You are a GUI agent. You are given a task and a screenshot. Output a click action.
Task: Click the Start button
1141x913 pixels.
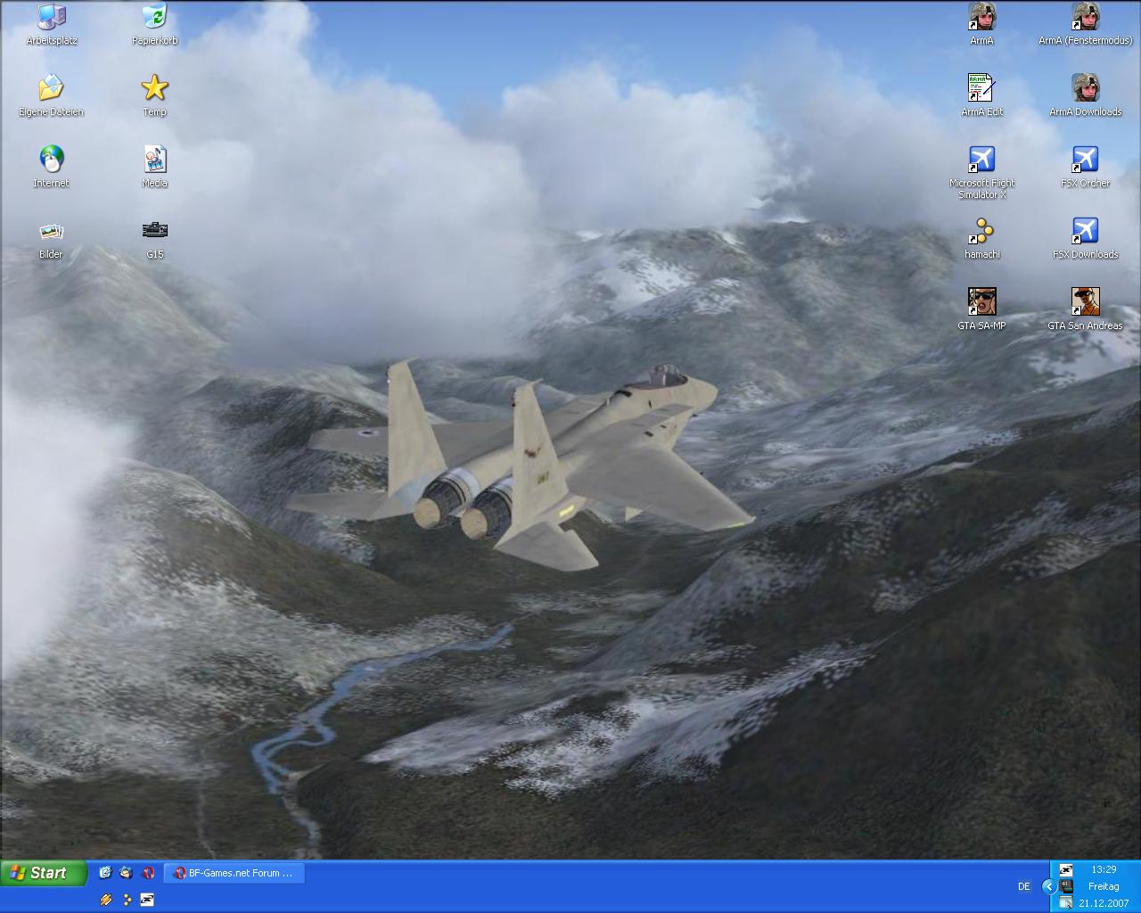[44, 873]
